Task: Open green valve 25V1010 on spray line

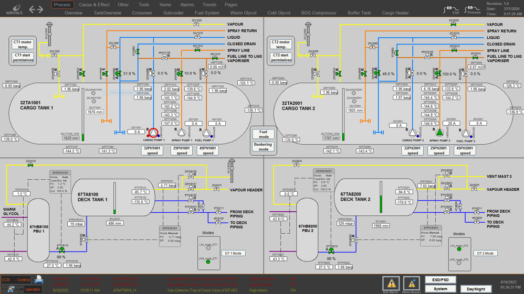Action: pyautogui.click(x=197, y=50)
